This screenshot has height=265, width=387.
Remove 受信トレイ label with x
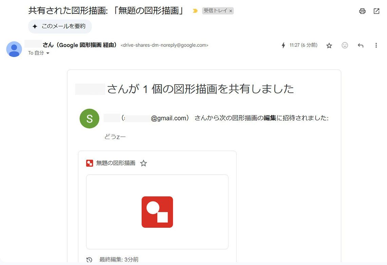(x=231, y=11)
